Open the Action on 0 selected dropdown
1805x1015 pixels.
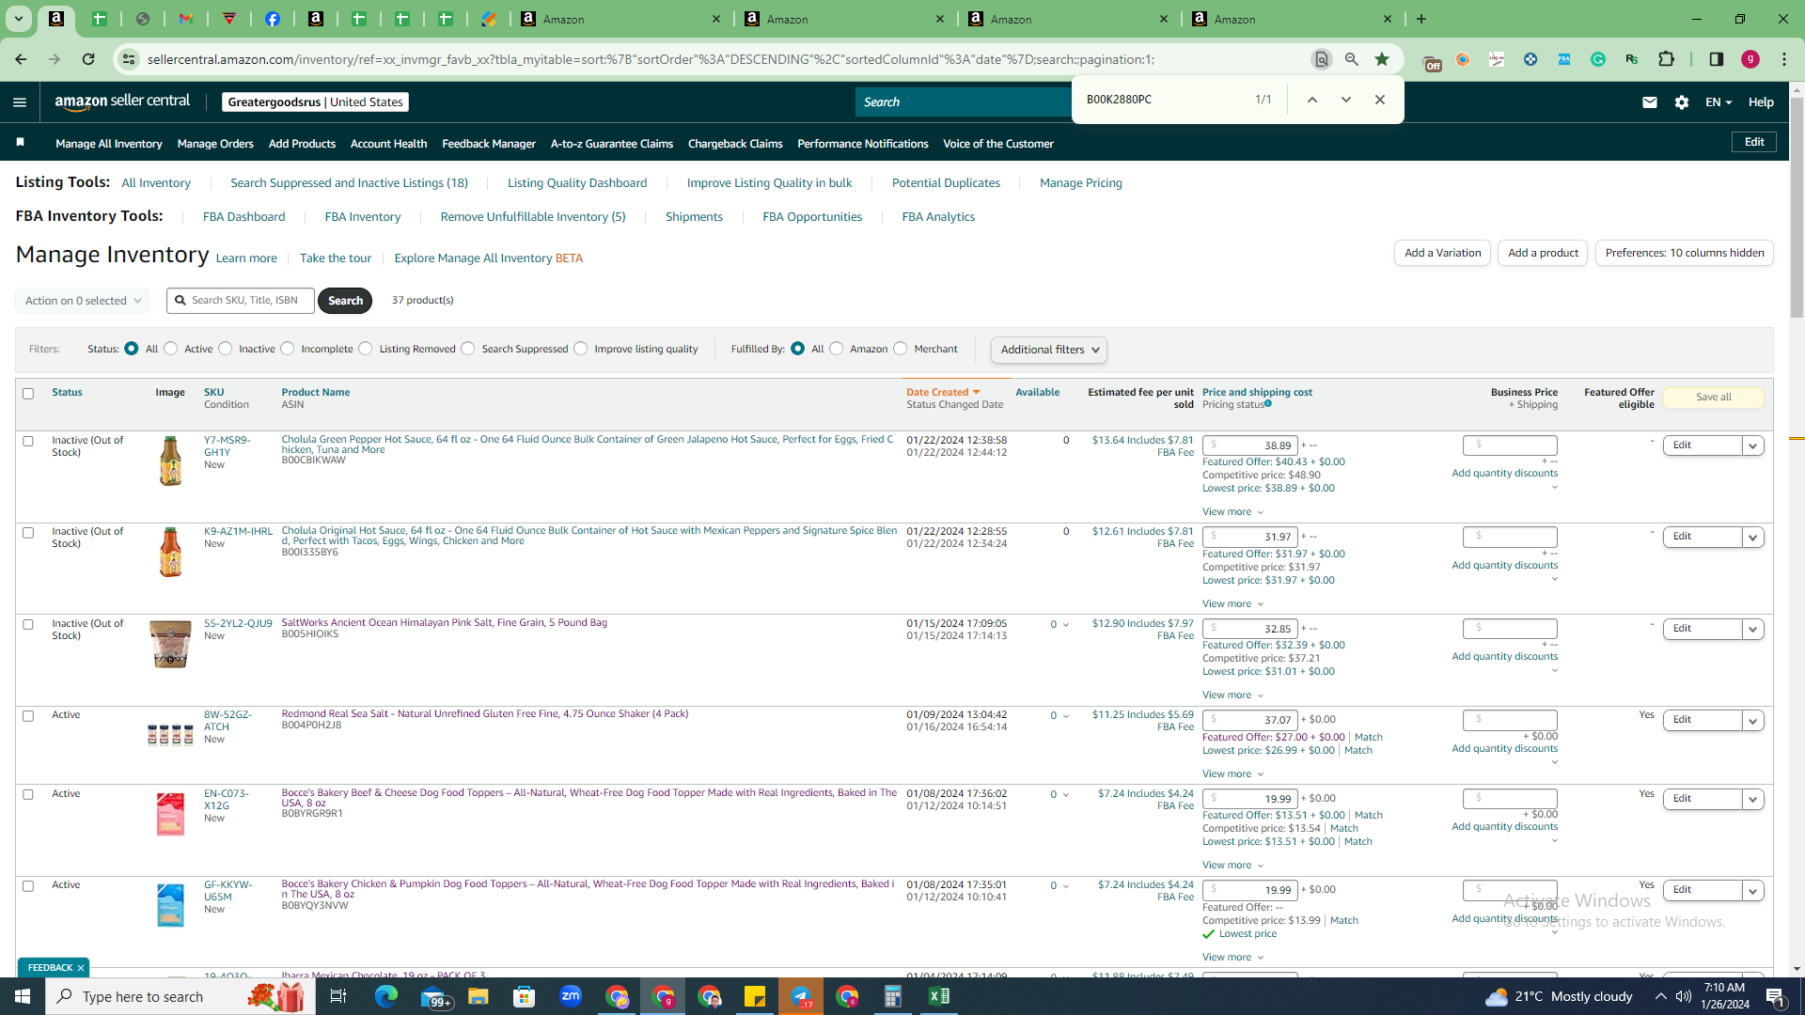pyautogui.click(x=83, y=301)
